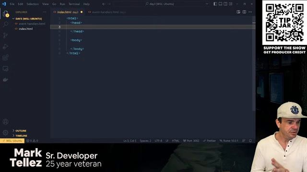
Task: Place cursor on the <html> line
Action: 72,18
